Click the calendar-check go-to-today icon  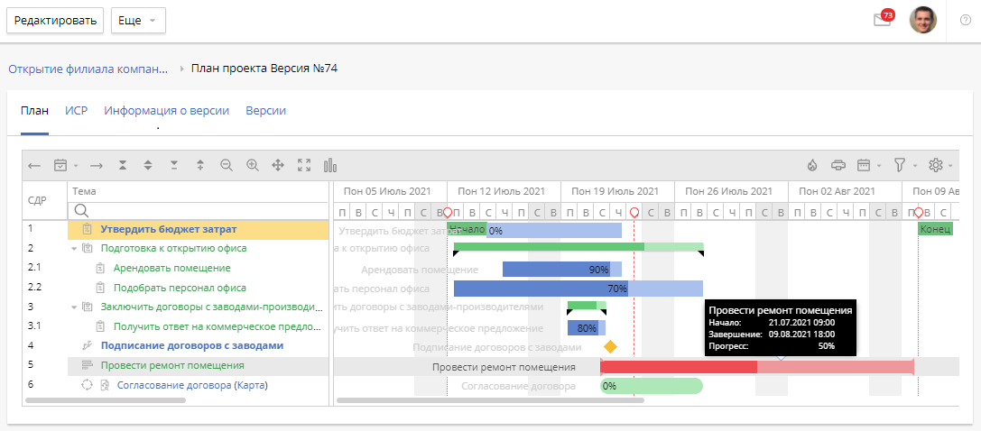point(60,166)
